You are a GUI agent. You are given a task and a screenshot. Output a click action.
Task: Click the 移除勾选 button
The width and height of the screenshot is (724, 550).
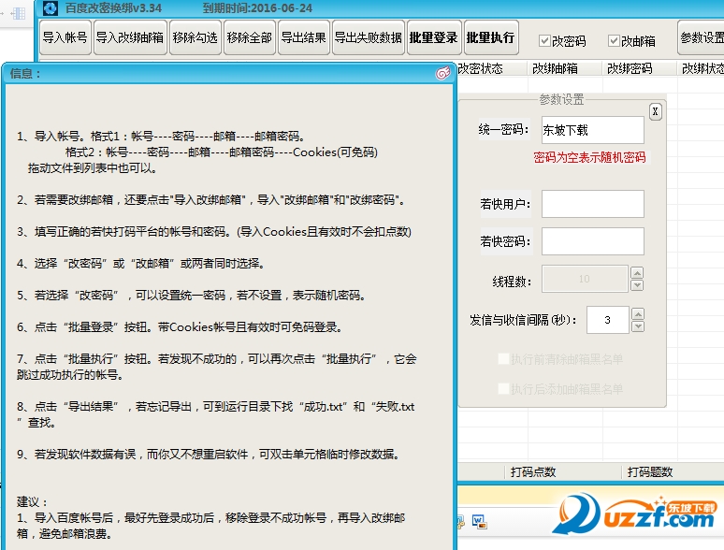195,37
